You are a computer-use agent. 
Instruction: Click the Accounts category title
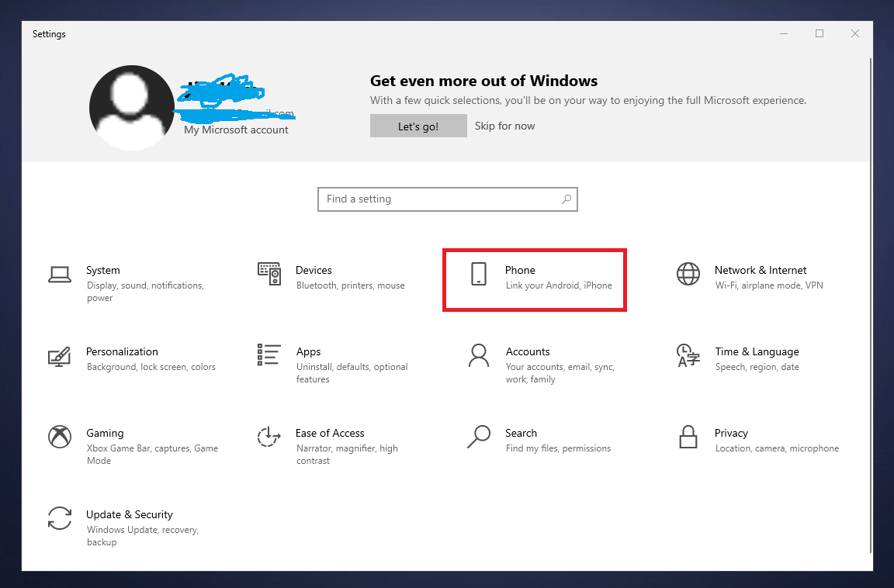528,351
